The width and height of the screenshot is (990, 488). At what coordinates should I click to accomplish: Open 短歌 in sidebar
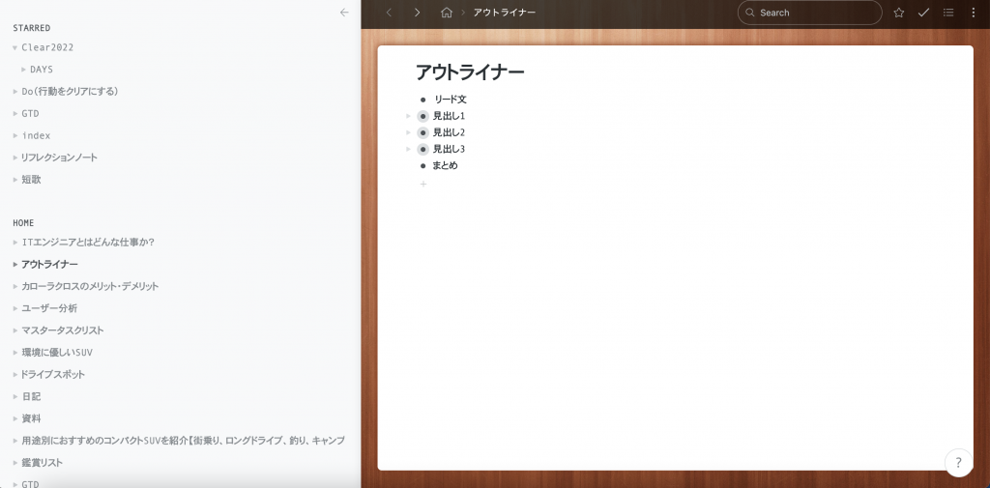(31, 180)
